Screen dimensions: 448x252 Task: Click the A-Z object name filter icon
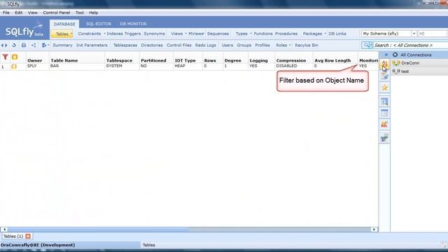(384, 64)
